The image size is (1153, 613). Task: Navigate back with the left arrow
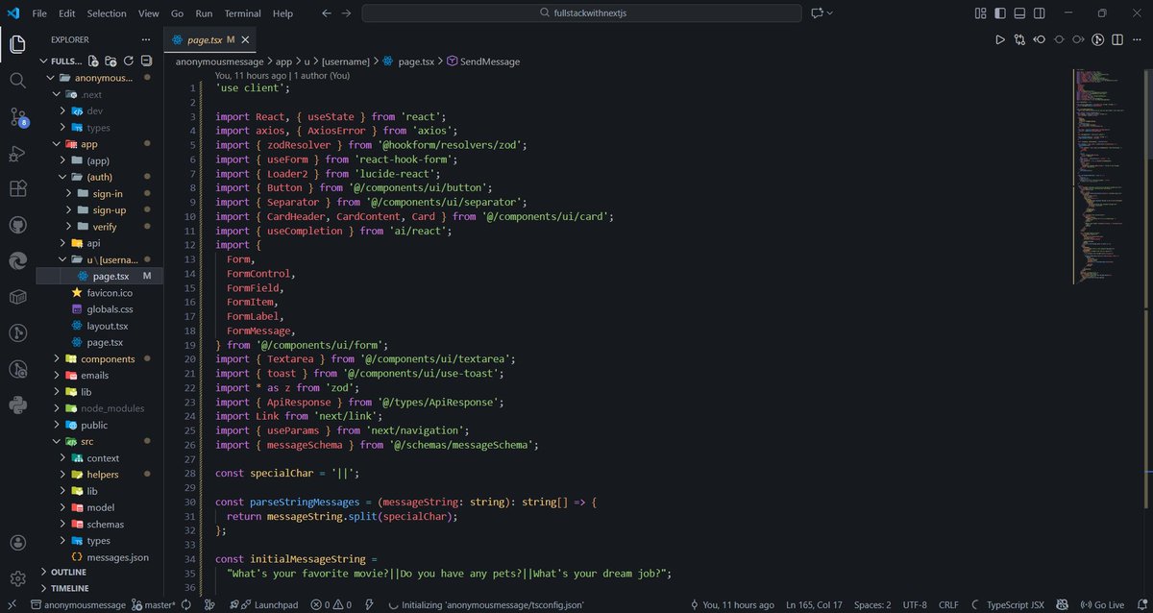(326, 13)
